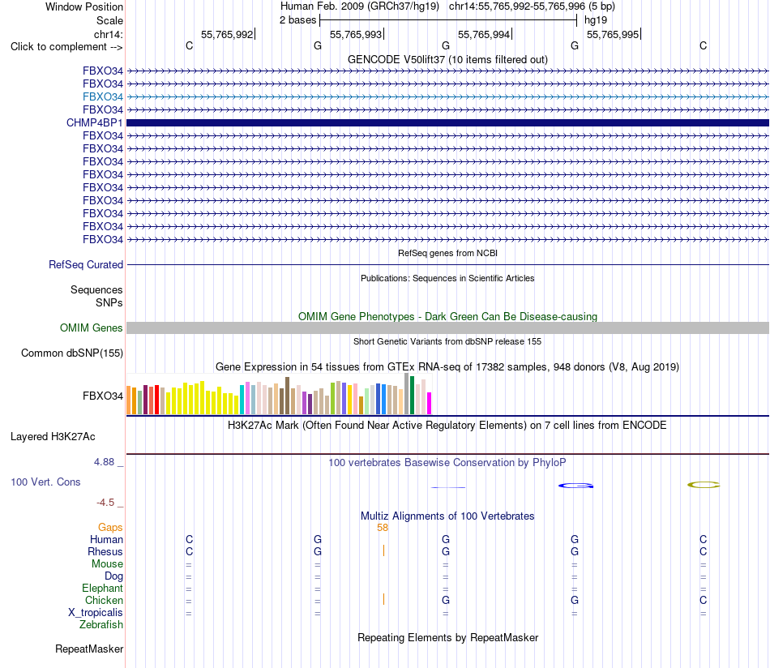Click the orange gap count '58'
770x668 pixels.
pos(383,528)
